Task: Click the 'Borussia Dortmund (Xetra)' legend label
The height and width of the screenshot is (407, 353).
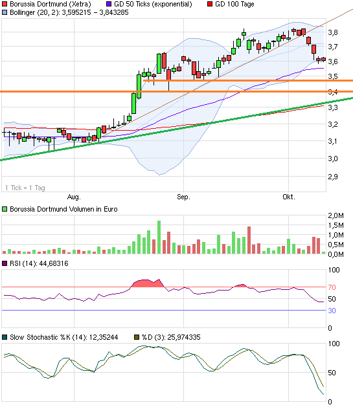Action: [x=51, y=4]
